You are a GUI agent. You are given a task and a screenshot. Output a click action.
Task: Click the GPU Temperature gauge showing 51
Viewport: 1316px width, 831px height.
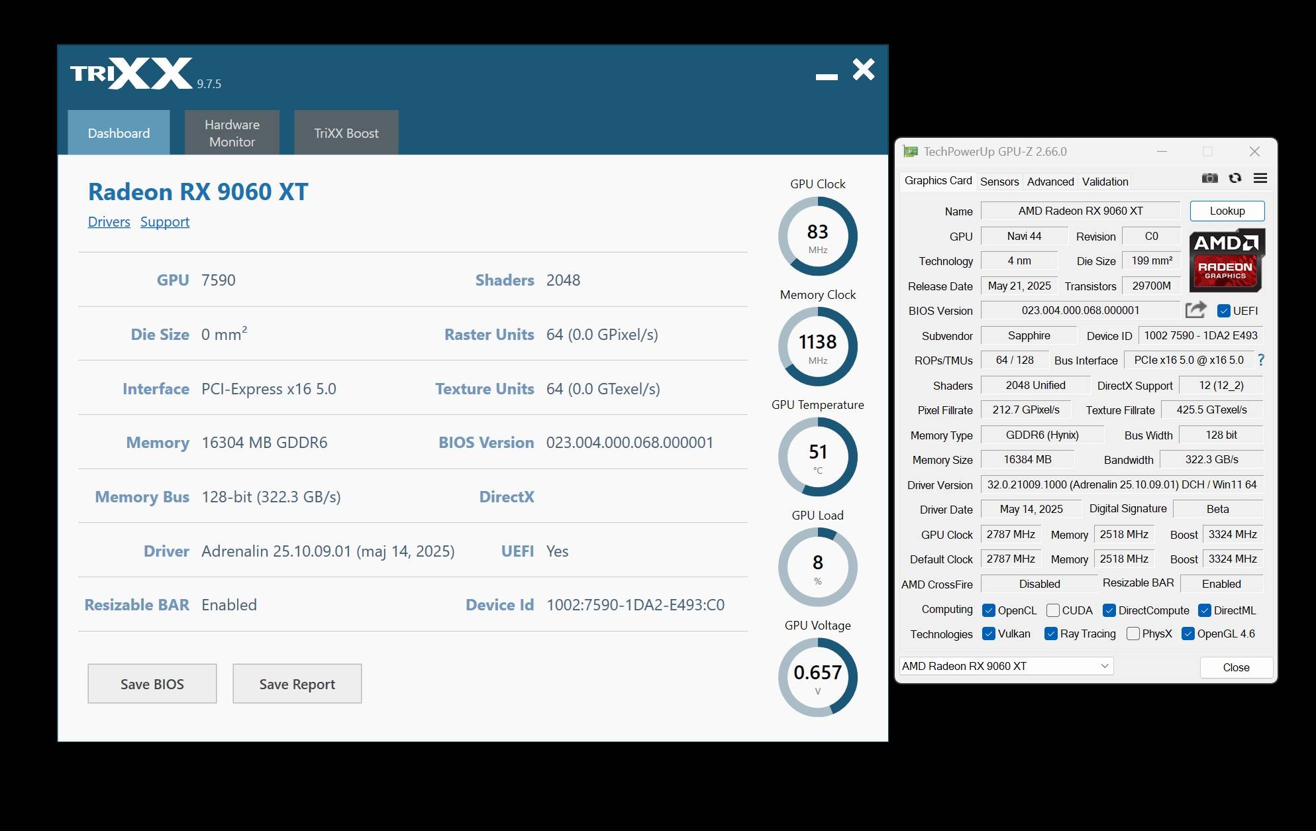[x=817, y=457]
